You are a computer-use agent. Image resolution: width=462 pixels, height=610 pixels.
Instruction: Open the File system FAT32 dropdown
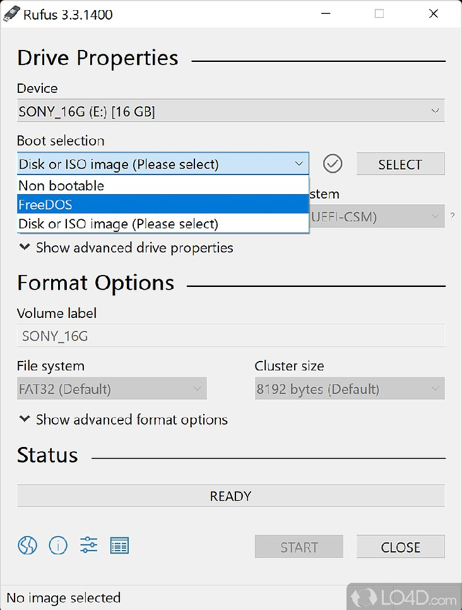click(x=112, y=388)
